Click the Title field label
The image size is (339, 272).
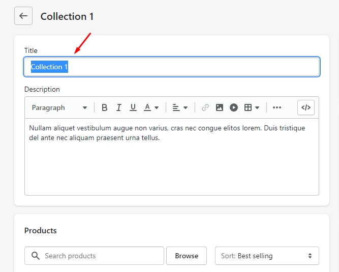pos(31,50)
